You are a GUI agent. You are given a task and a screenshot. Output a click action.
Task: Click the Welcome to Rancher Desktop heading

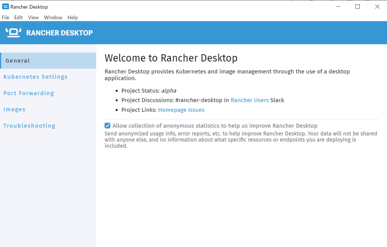click(x=171, y=58)
